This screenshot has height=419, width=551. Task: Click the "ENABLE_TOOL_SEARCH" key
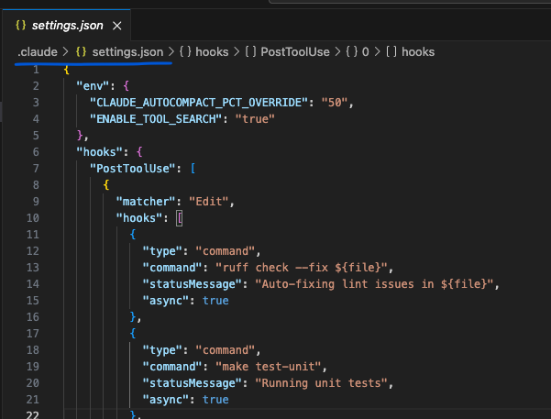click(156, 119)
